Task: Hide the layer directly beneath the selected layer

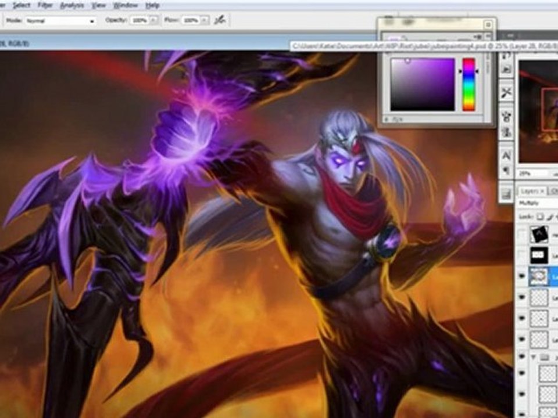Action: pos(522,297)
